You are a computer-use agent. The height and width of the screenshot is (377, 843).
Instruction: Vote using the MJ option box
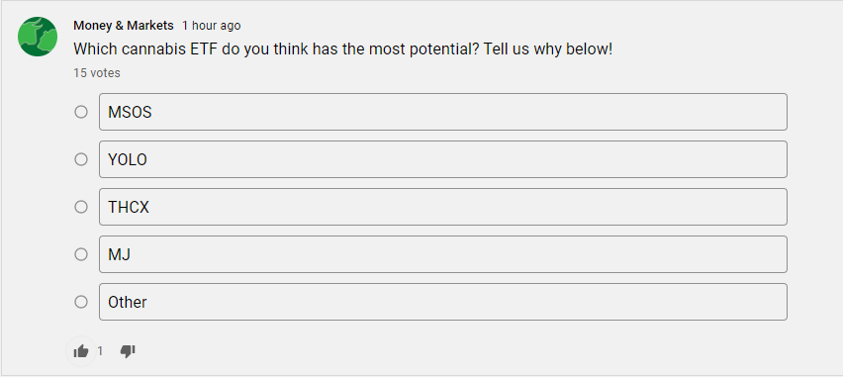(x=443, y=254)
